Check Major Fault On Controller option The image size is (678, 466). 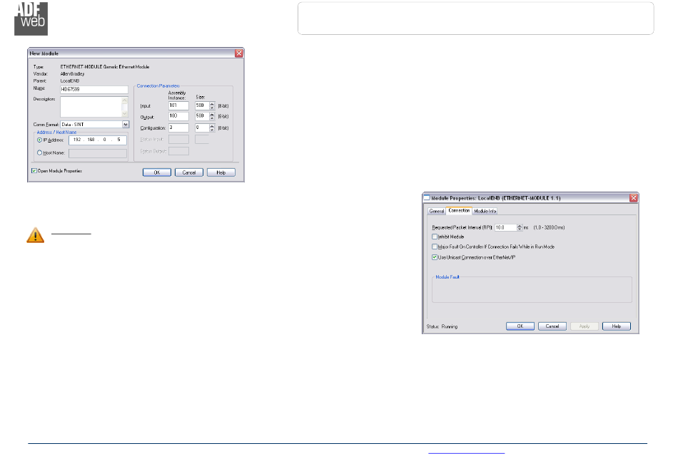point(435,247)
